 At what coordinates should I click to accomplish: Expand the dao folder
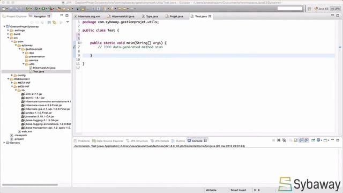(x=24, y=53)
